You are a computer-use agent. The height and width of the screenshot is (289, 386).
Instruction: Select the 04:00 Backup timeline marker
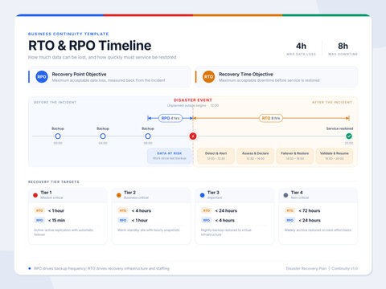tap(103, 136)
